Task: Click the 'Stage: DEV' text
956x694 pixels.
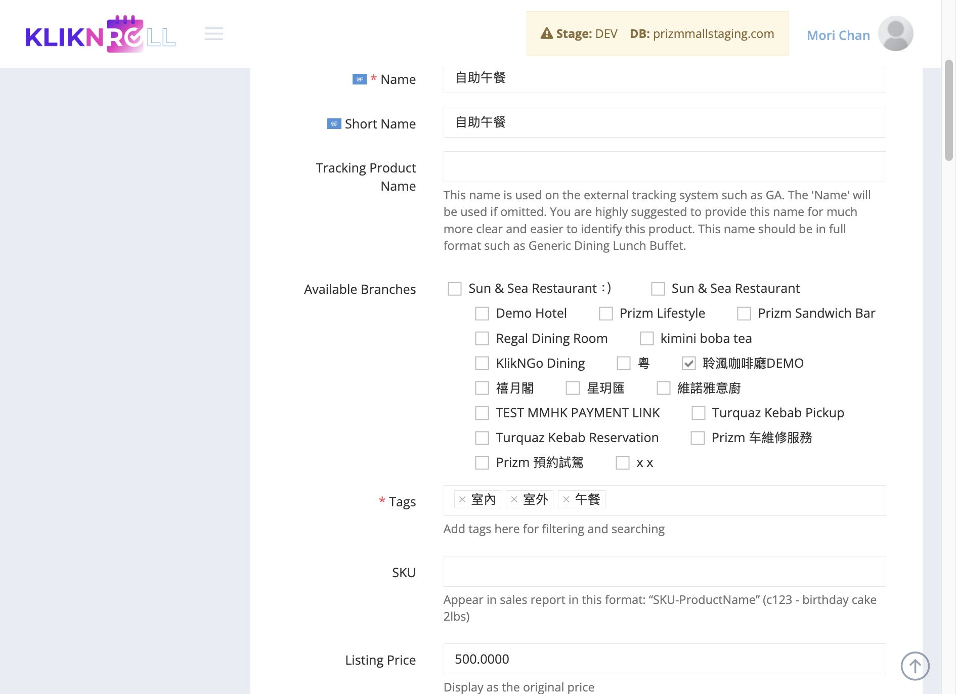Action: tap(587, 34)
